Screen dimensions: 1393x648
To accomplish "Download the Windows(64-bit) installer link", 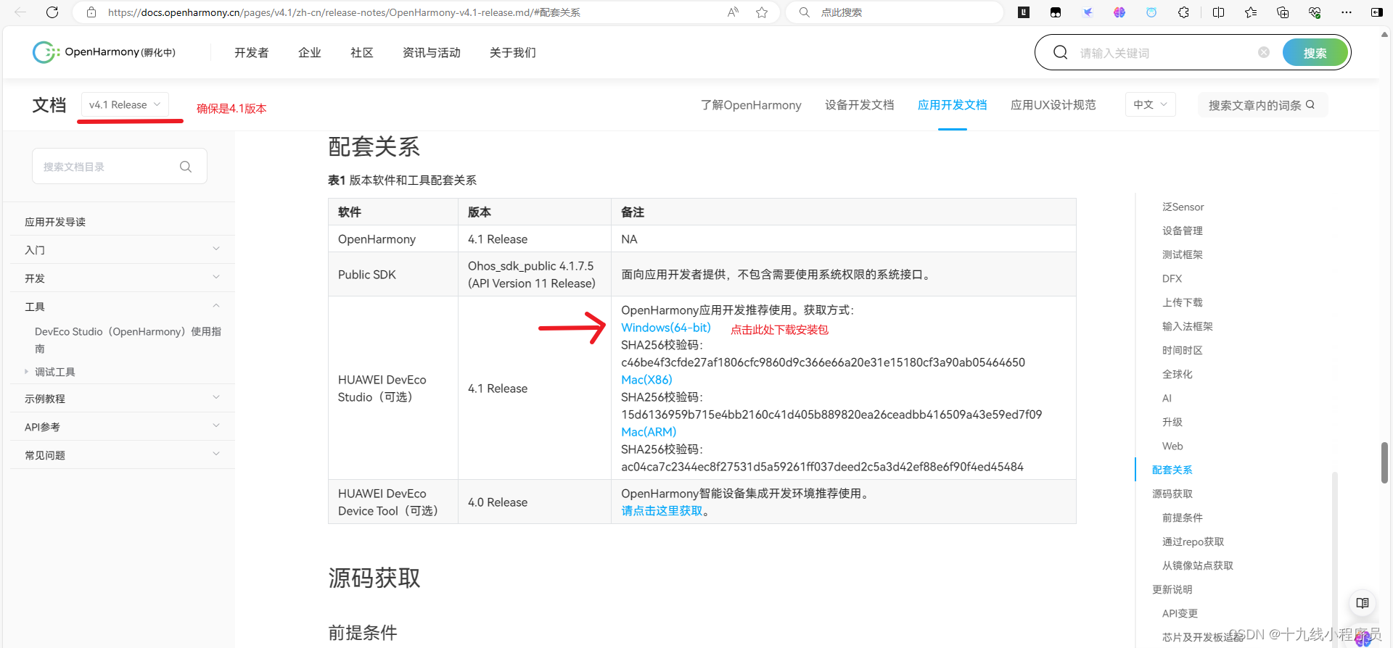I will (x=666, y=328).
